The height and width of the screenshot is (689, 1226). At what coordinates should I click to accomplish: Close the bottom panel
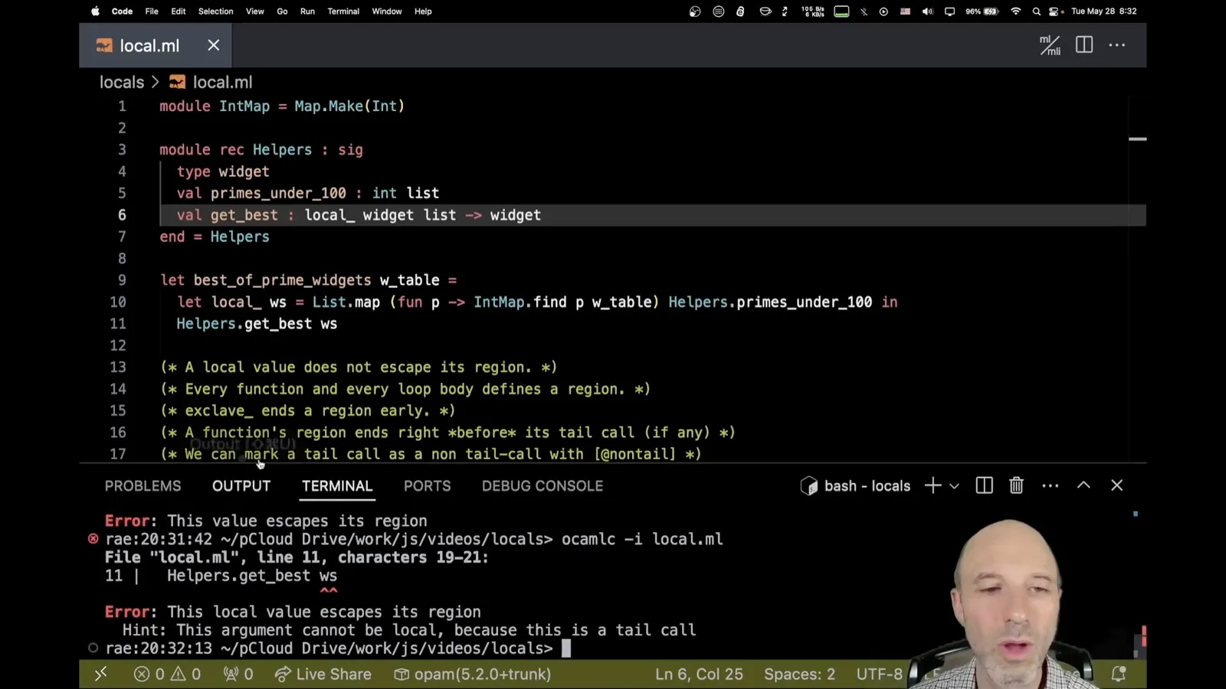tap(1116, 485)
